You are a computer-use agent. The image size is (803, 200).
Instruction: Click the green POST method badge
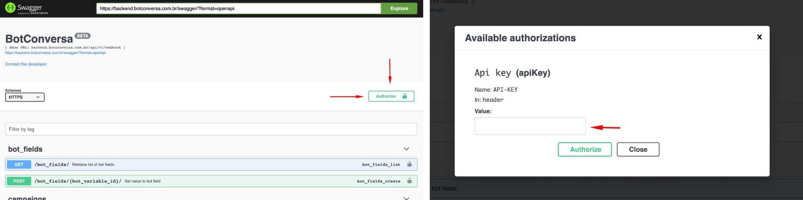[x=19, y=181]
